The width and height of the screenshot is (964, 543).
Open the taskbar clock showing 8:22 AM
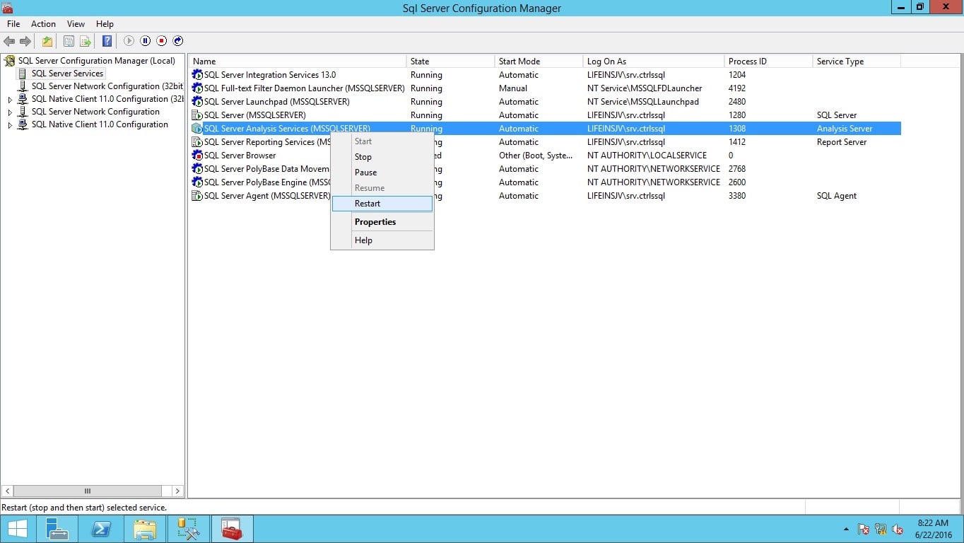coord(933,529)
